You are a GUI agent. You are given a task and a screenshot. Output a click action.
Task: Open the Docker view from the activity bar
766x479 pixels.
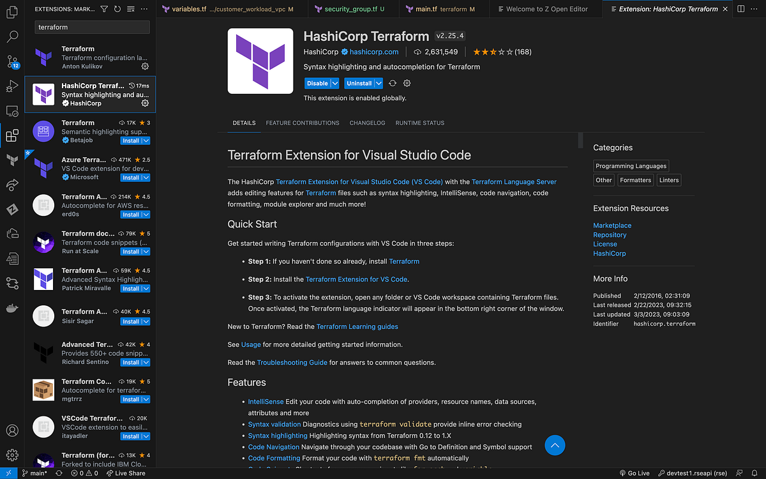pyautogui.click(x=11, y=308)
